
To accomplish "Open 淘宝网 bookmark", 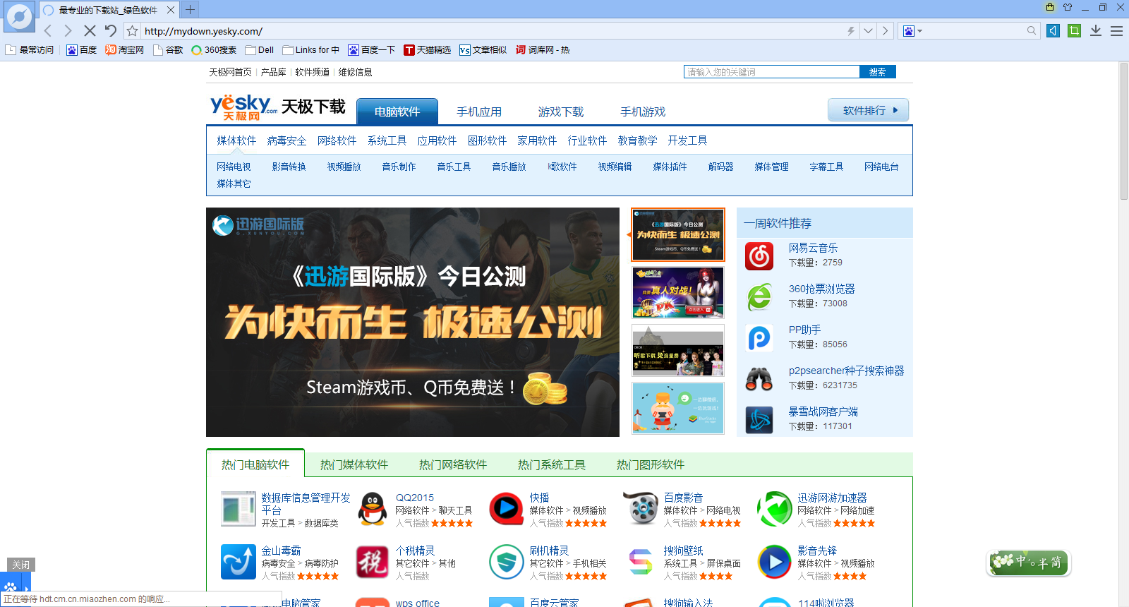I will click(125, 50).
